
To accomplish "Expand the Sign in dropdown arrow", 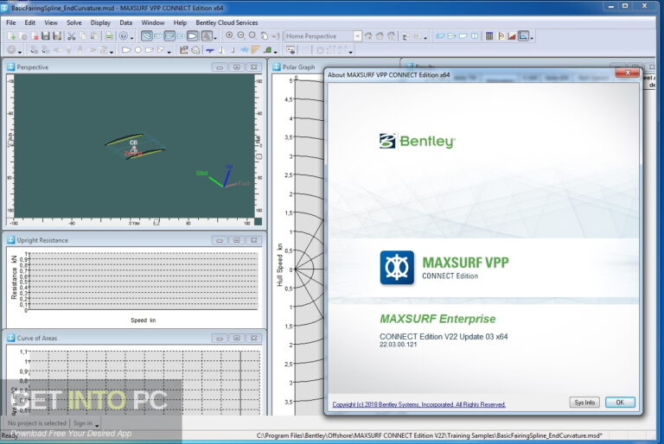I will (x=97, y=425).
